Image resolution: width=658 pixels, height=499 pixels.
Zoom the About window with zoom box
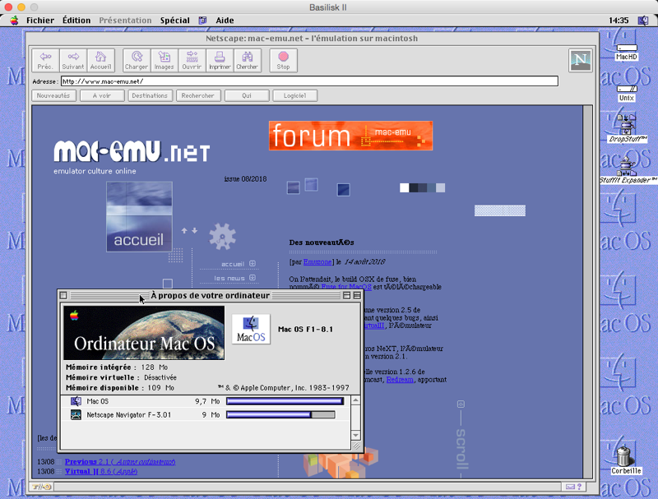point(346,295)
